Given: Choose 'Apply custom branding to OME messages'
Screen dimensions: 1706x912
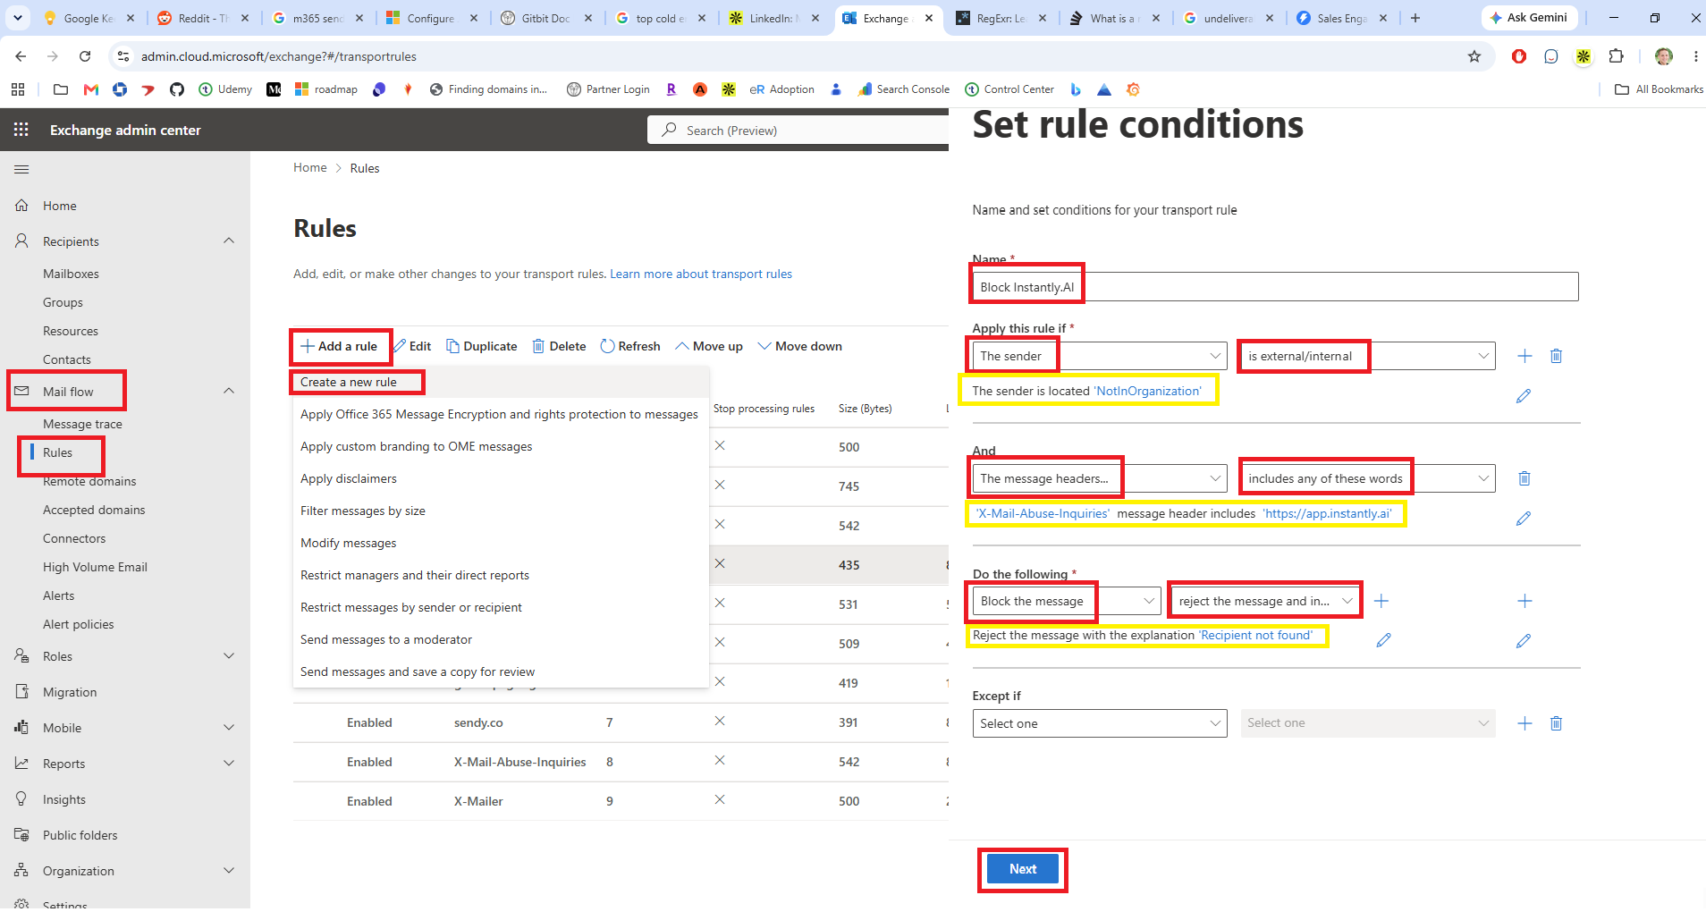Looking at the screenshot, I should pyautogui.click(x=501, y=446).
